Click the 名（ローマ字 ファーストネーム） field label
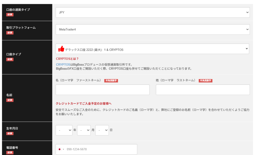Screen dimensions: 264x155 pyautogui.click(x=79, y=80)
